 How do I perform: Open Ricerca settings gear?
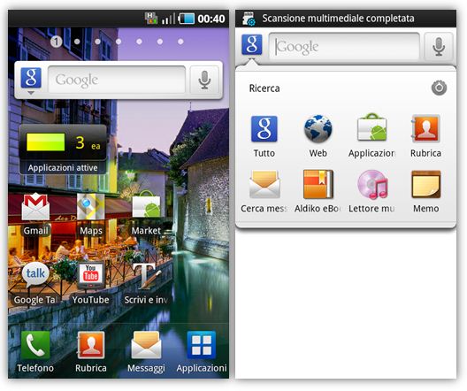[439, 88]
